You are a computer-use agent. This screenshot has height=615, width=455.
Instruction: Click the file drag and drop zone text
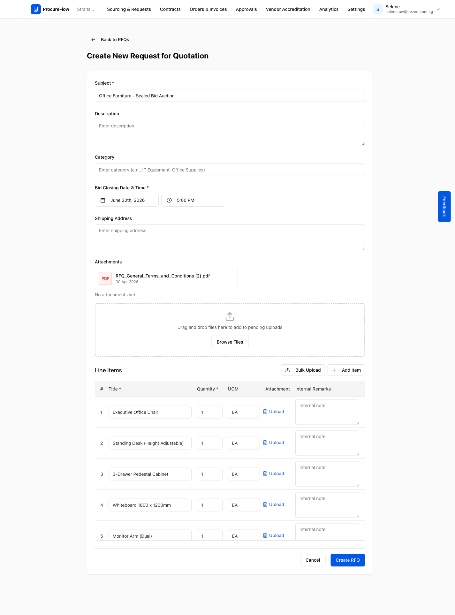pos(230,327)
